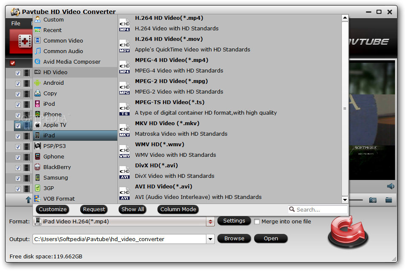Select the 3GP category
This screenshot has height=271, width=406.
point(75,188)
